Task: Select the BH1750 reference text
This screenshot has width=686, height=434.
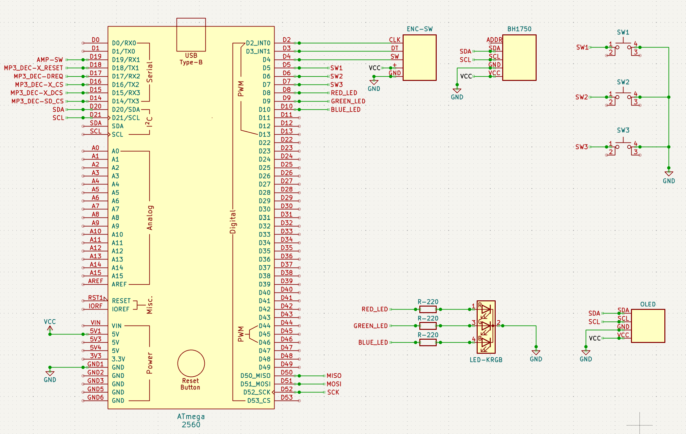Action: pyautogui.click(x=519, y=29)
